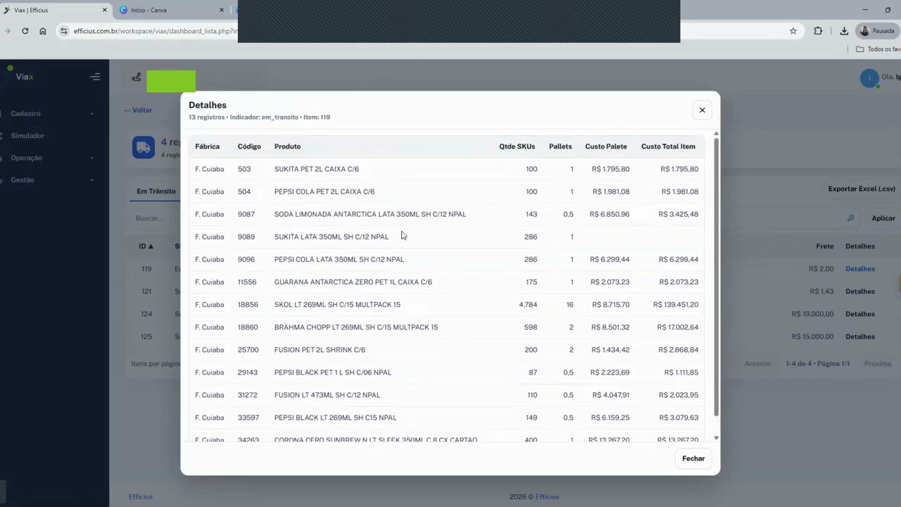Click the scrollbar up arrow in dialog
The height and width of the screenshot is (507, 901).
(717, 134)
